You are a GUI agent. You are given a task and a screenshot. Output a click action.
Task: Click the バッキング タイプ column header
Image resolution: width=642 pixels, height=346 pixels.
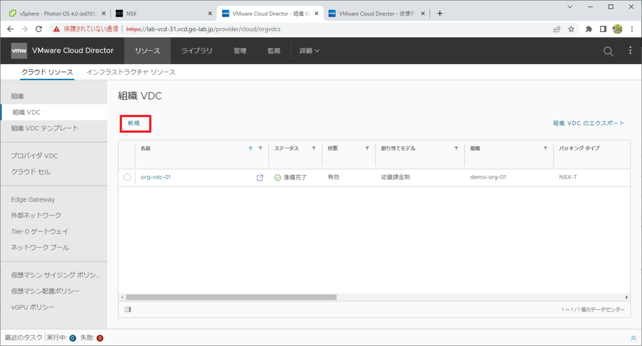tap(579, 149)
